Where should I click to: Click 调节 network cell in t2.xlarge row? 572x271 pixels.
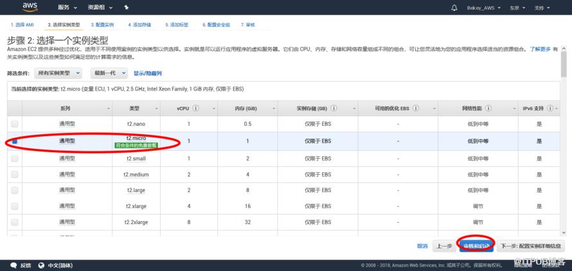click(x=478, y=205)
